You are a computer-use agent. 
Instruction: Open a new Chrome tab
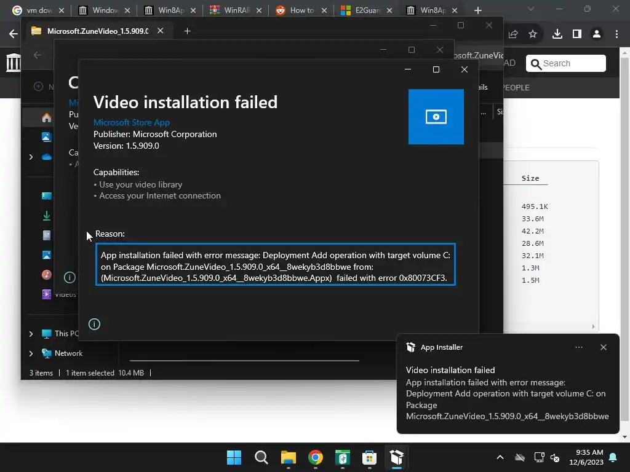coord(477,10)
